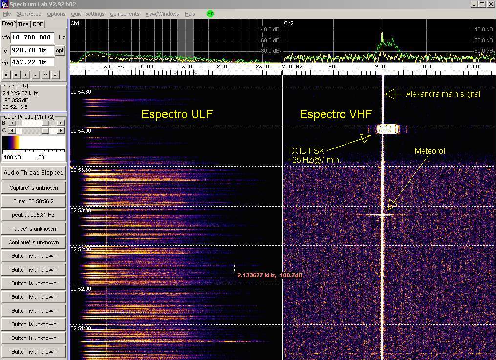
Task: Click the 'Capture' is unknown button
Action: pos(34,188)
